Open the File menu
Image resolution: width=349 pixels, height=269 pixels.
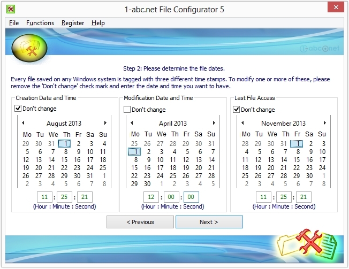pyautogui.click(x=14, y=23)
